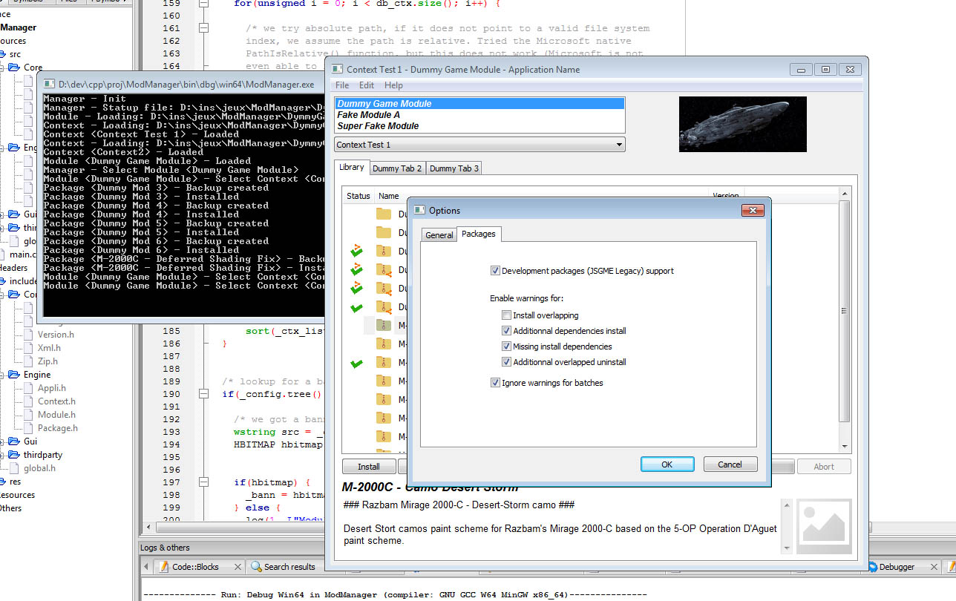Select Fake Module A in the module list

click(x=479, y=115)
